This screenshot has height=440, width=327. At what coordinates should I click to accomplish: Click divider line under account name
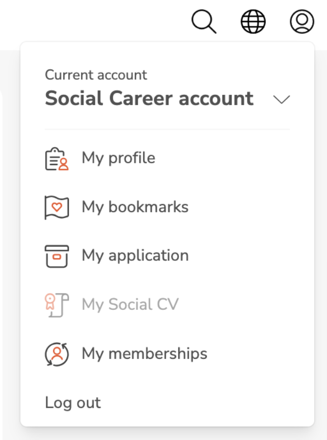[168, 129]
